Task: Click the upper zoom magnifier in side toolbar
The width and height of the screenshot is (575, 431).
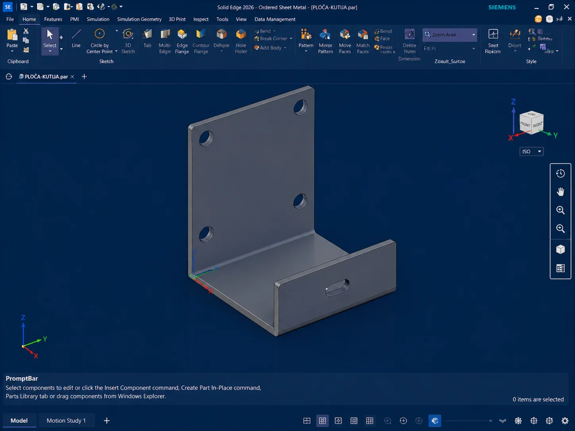Action: tap(560, 210)
